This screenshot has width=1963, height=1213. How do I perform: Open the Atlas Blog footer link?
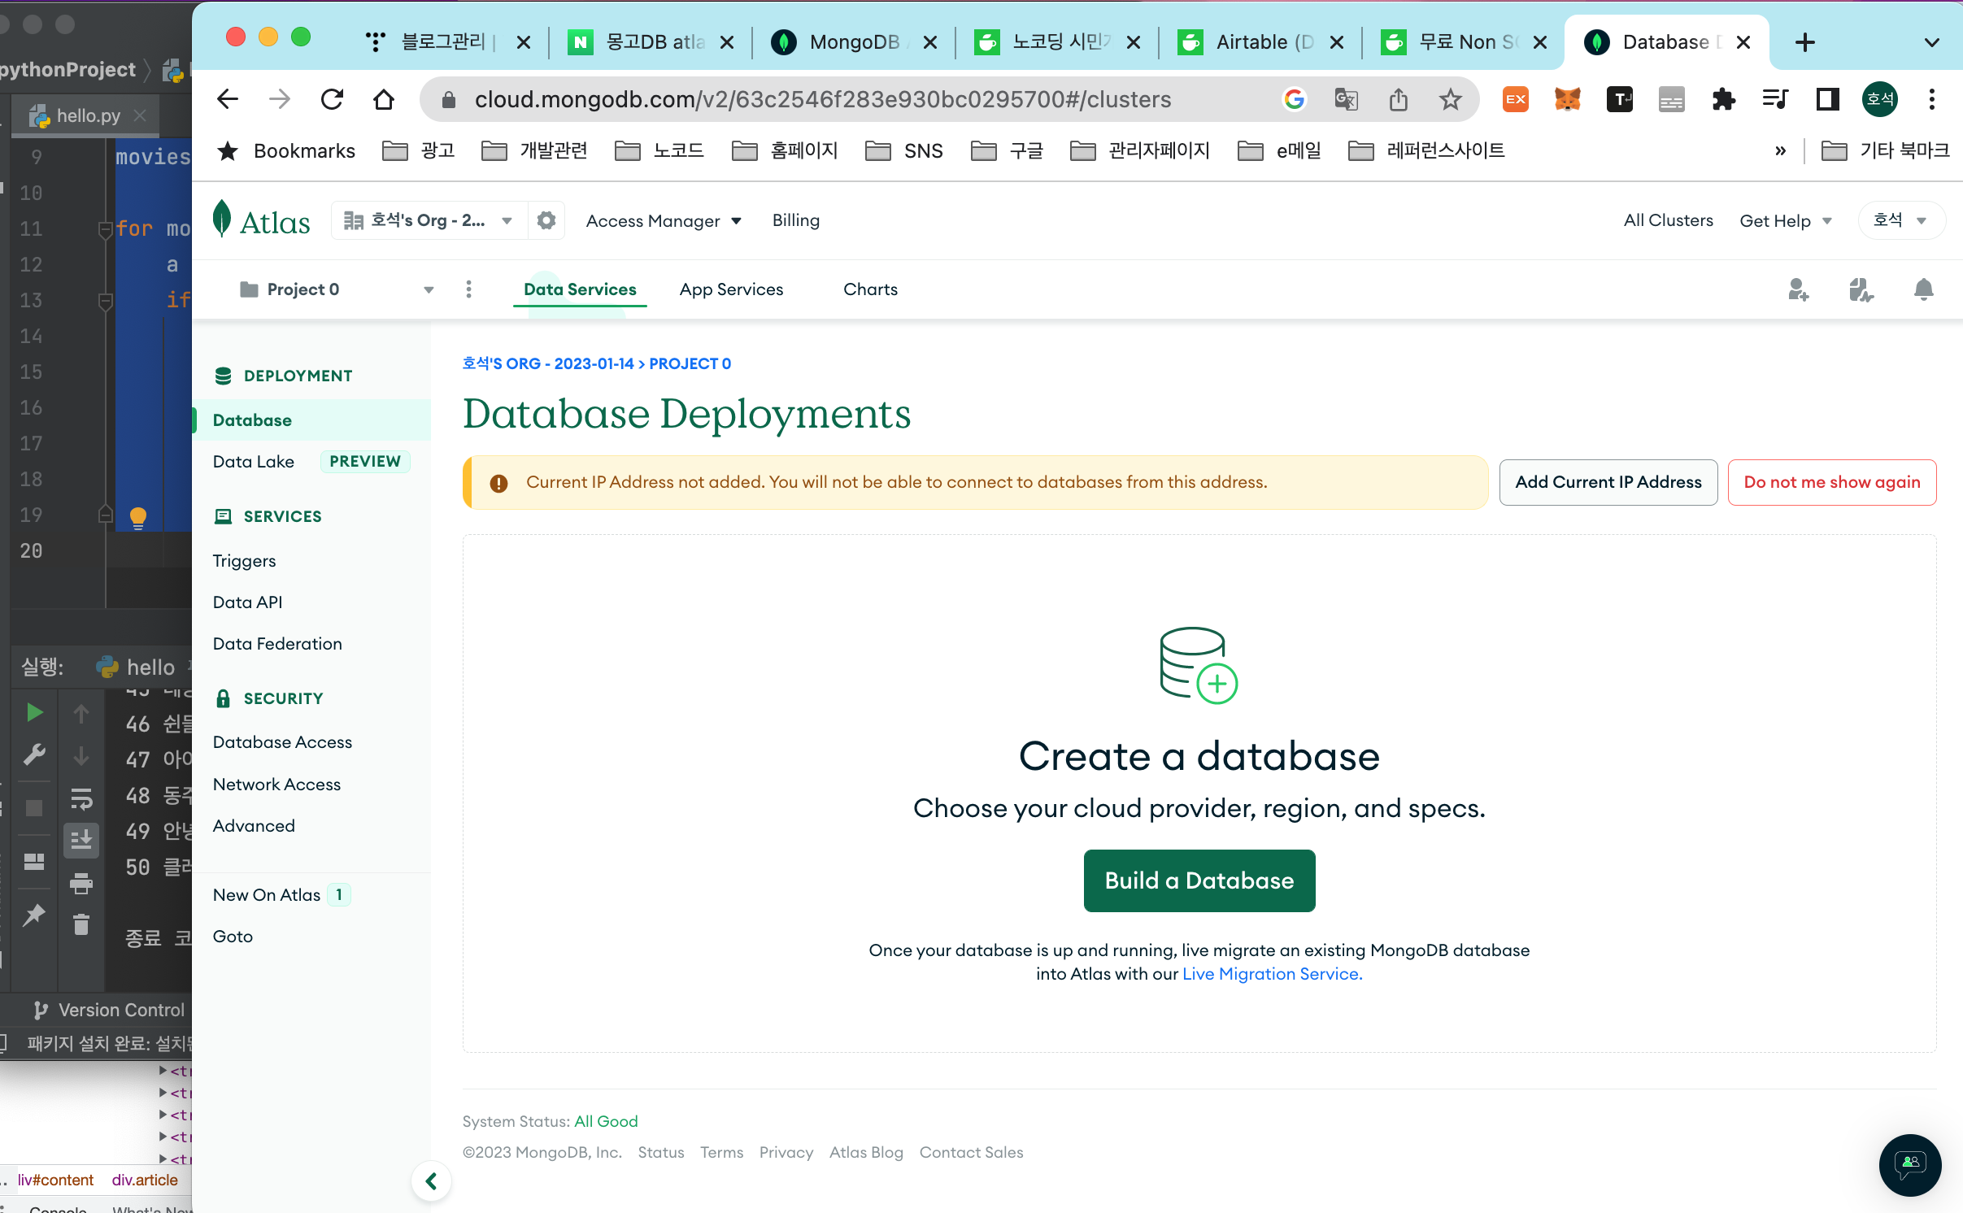pyautogui.click(x=866, y=1153)
